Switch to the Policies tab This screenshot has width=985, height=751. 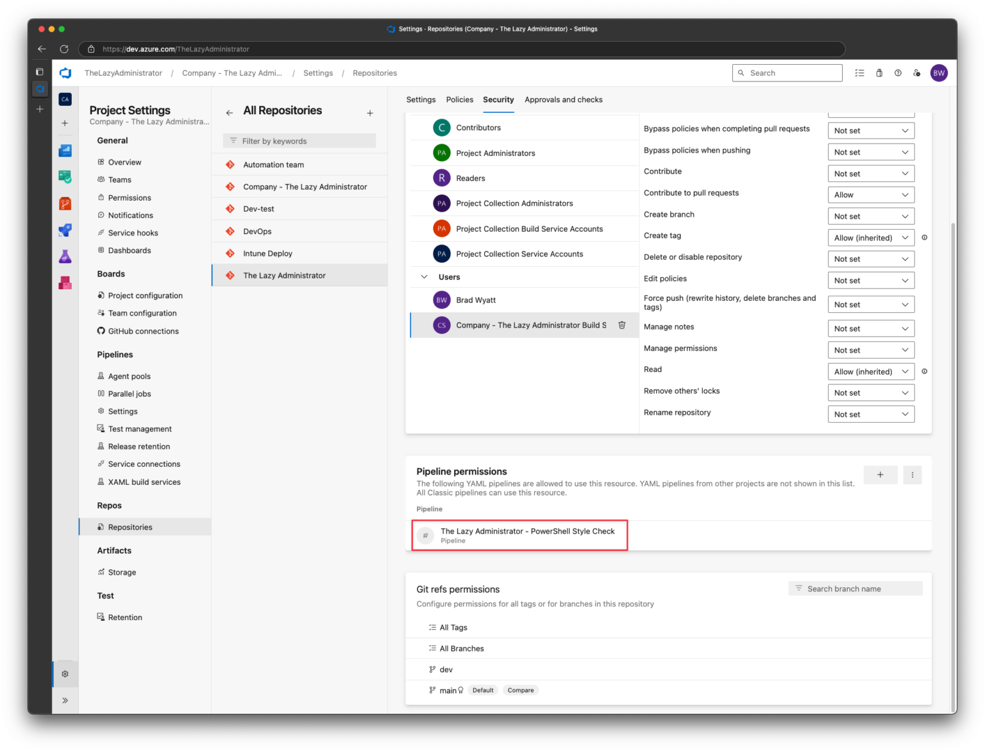click(x=460, y=99)
